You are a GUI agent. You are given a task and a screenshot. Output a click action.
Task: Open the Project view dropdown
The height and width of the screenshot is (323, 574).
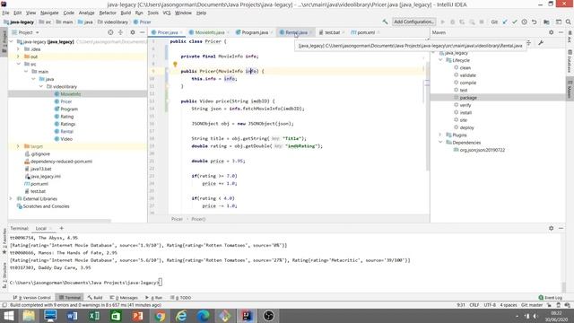pos(26,32)
